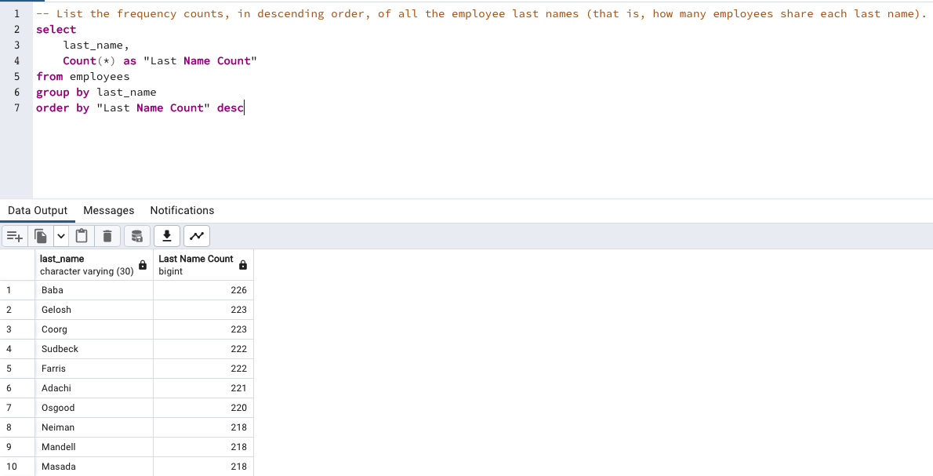Click the Save results to file icon
The width and height of the screenshot is (933, 476).
tap(166, 235)
